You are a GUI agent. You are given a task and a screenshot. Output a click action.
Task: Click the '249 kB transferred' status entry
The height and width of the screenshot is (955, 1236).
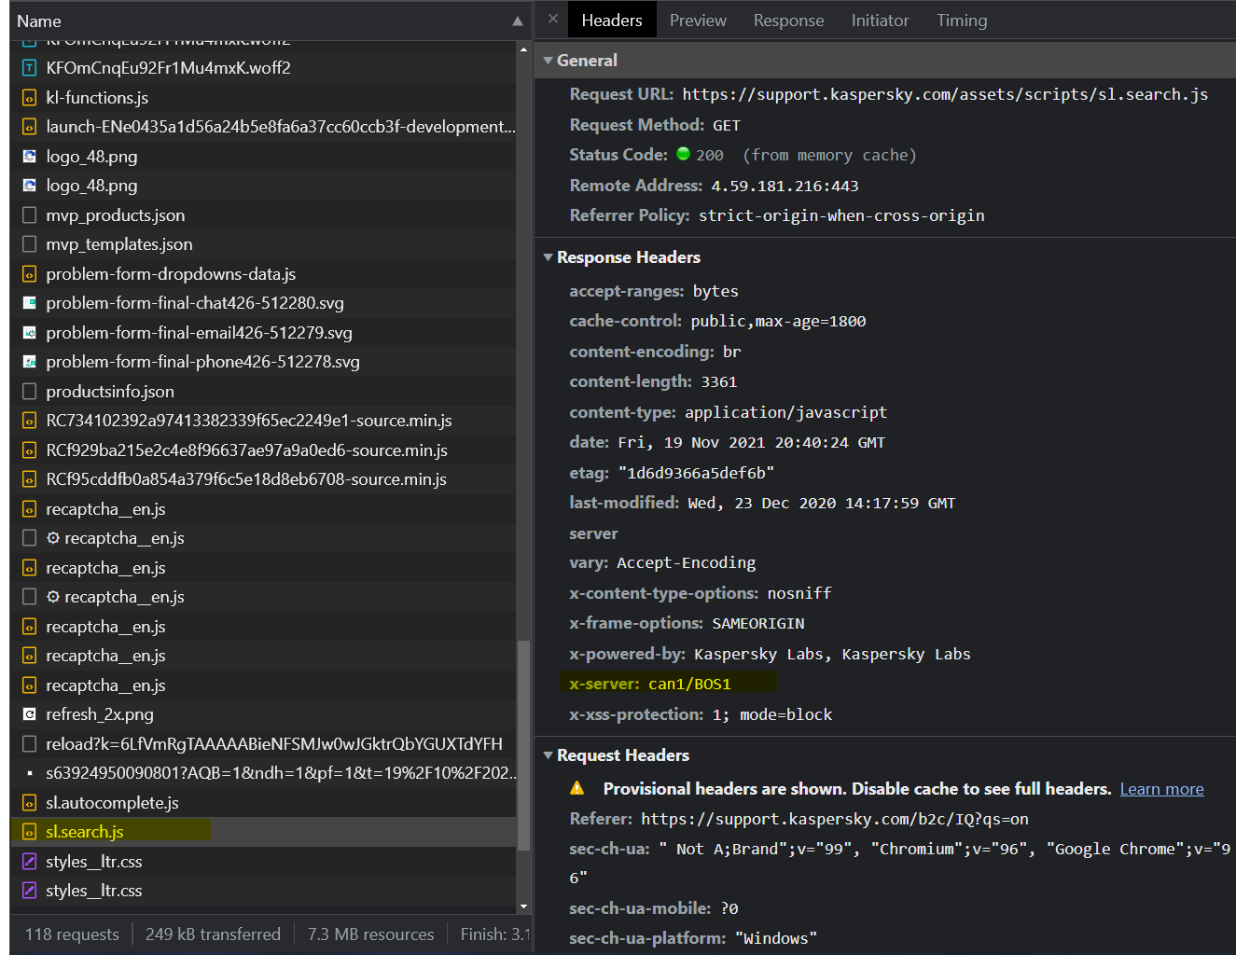tap(213, 934)
